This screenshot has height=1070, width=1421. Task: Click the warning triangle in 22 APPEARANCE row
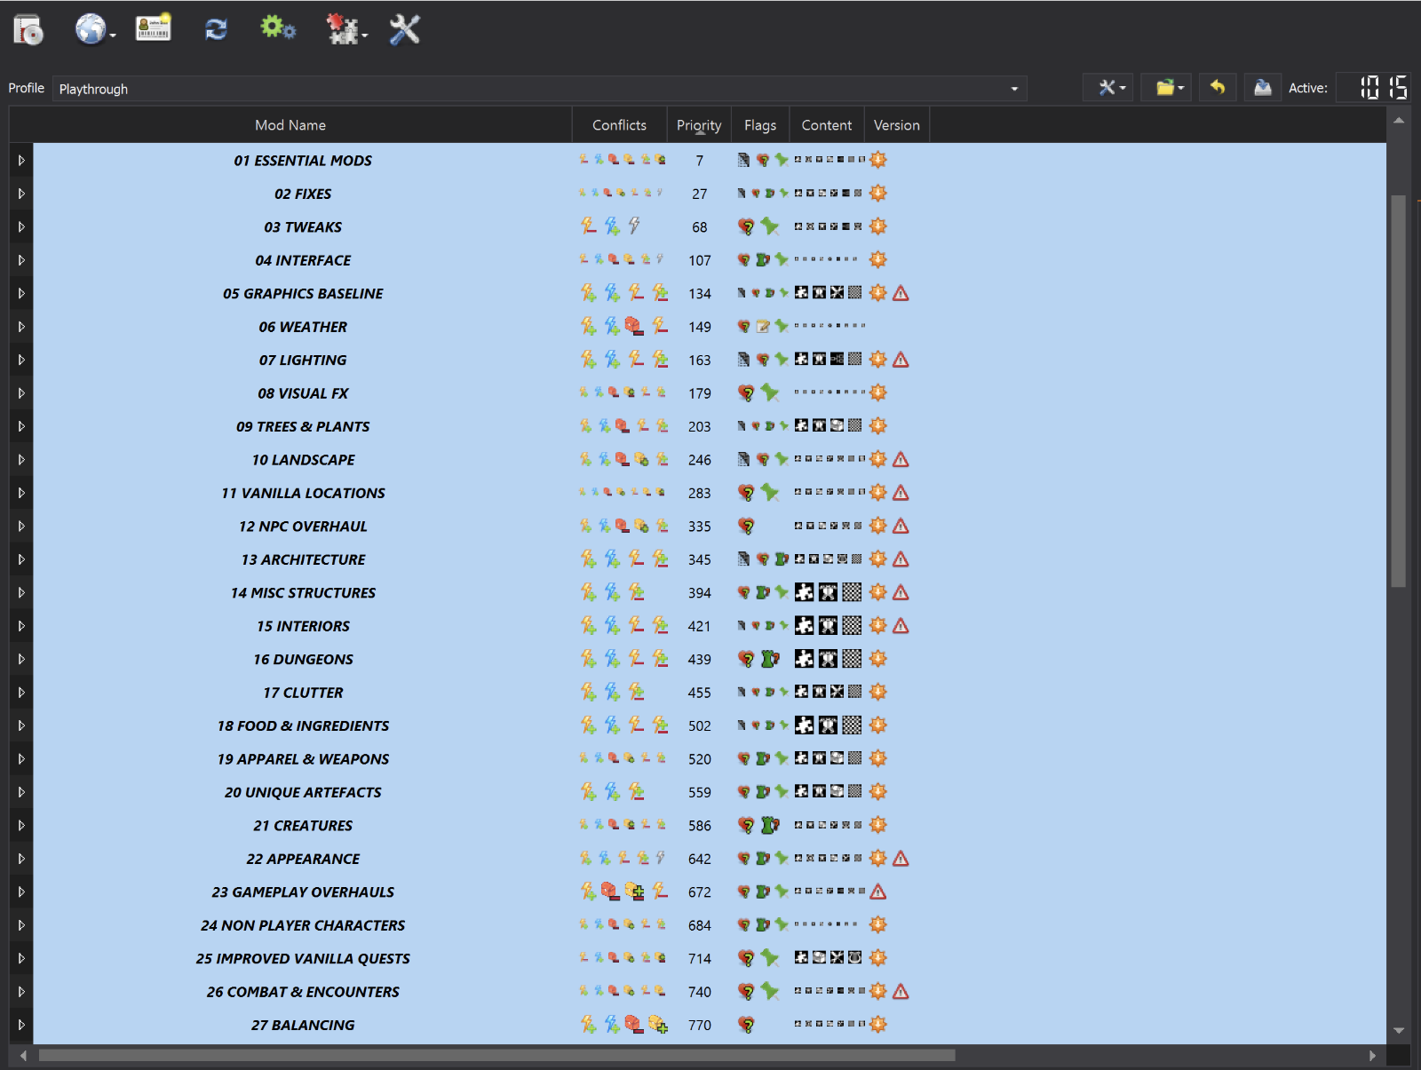point(901,859)
